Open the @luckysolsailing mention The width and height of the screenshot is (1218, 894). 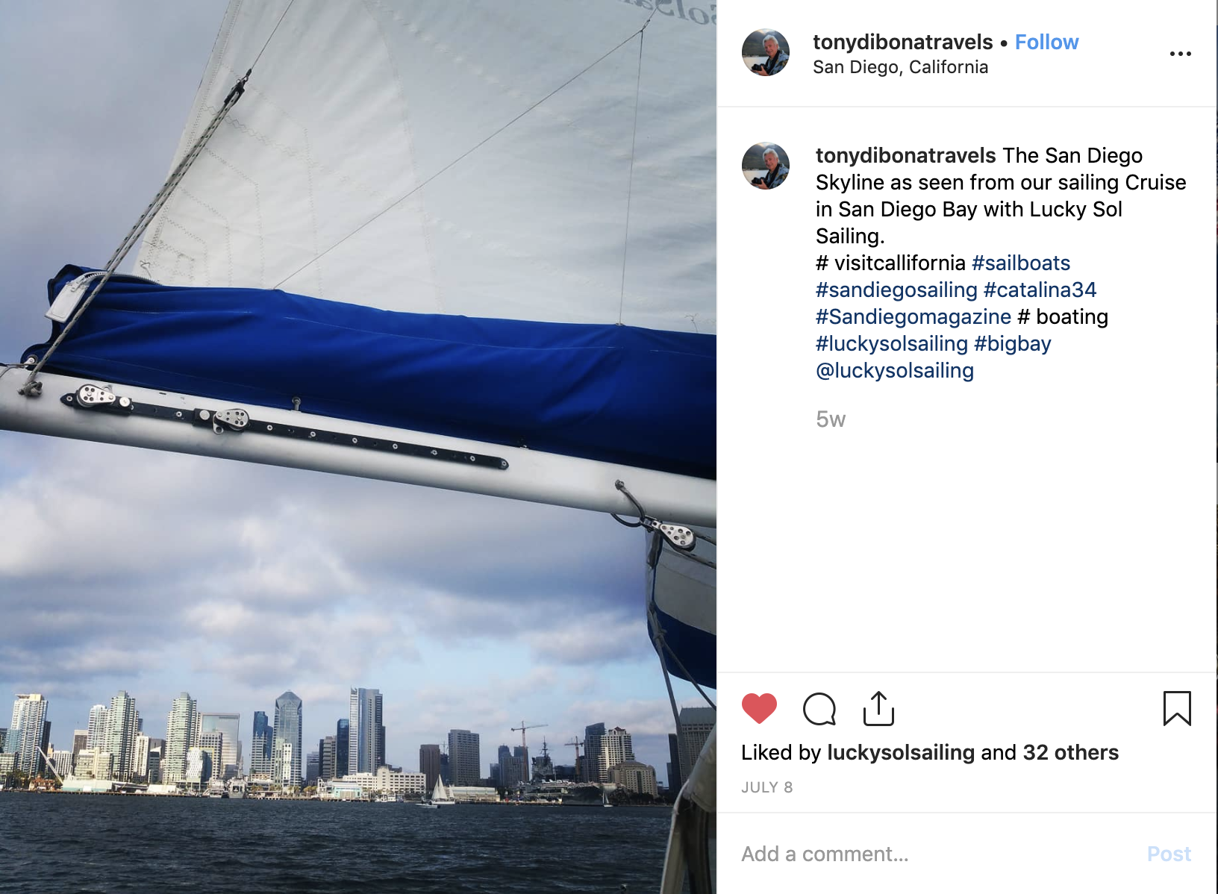pyautogui.click(x=895, y=370)
